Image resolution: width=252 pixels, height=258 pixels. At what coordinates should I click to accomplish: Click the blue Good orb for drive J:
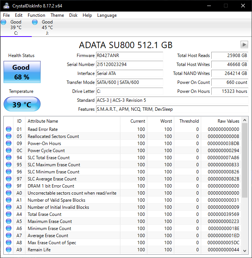35,22
